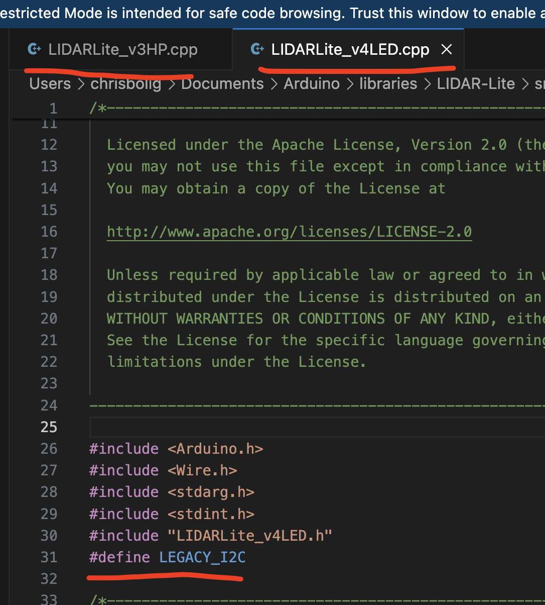Place cursor on the LEGACY_I2C define
Screen dimensions: 545x605
point(202,557)
